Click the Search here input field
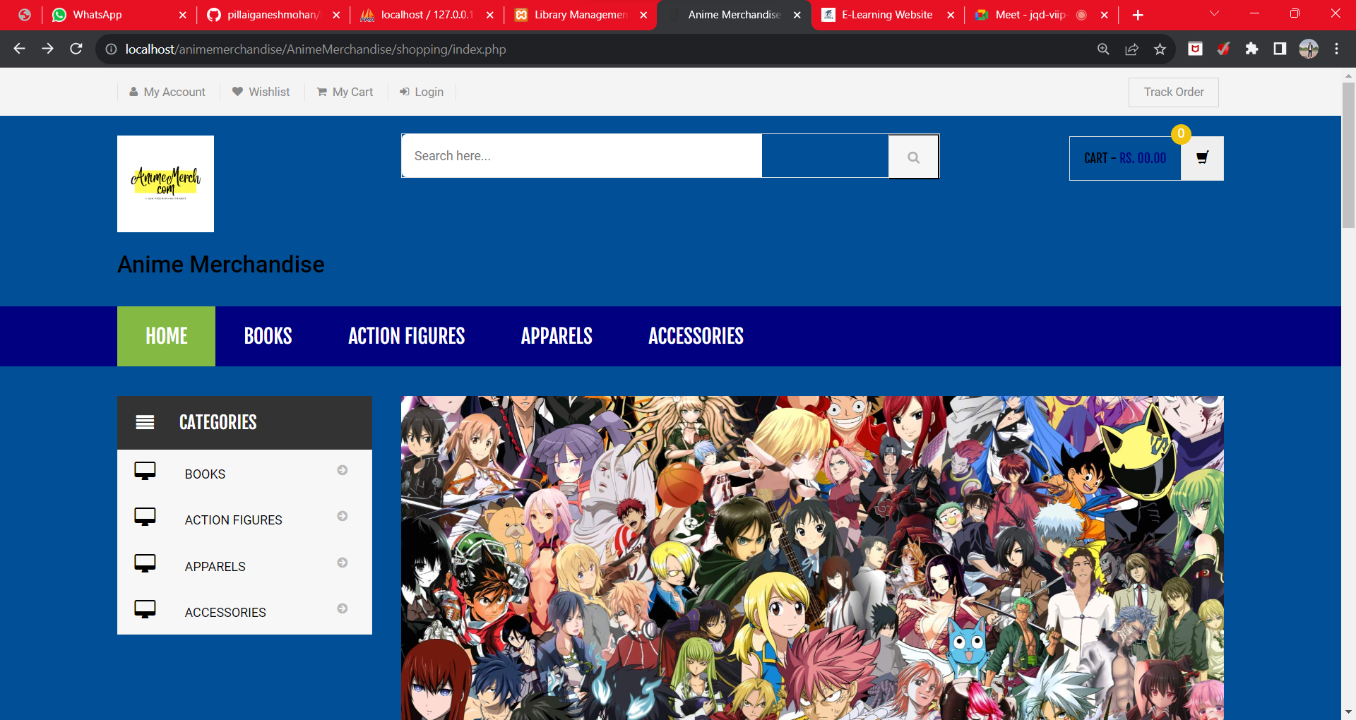 point(581,156)
